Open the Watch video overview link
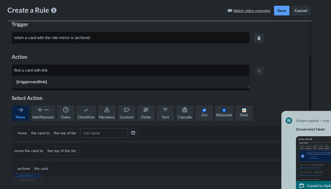 coord(251,11)
